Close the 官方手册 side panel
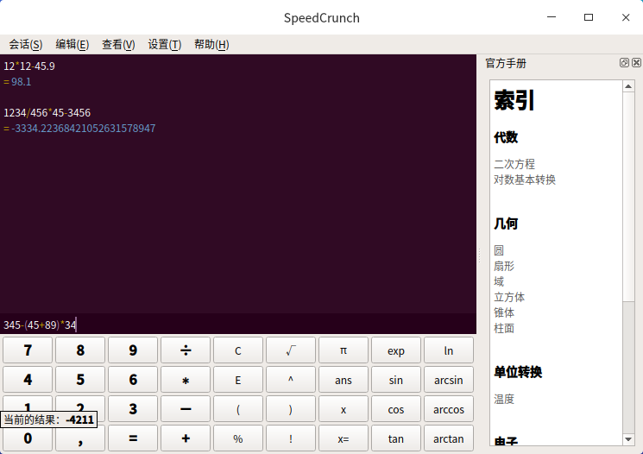This screenshot has height=454, width=643. coord(636,63)
